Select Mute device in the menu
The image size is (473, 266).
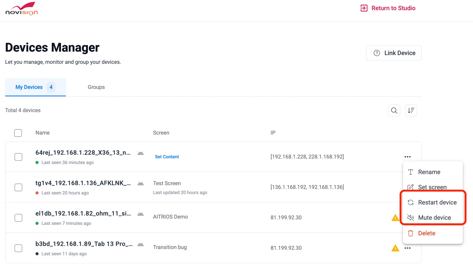coord(434,218)
